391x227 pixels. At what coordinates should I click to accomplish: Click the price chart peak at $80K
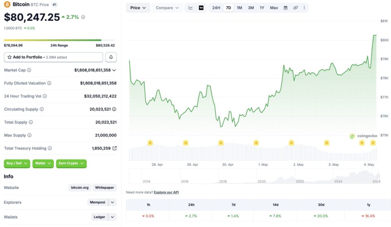375,35
